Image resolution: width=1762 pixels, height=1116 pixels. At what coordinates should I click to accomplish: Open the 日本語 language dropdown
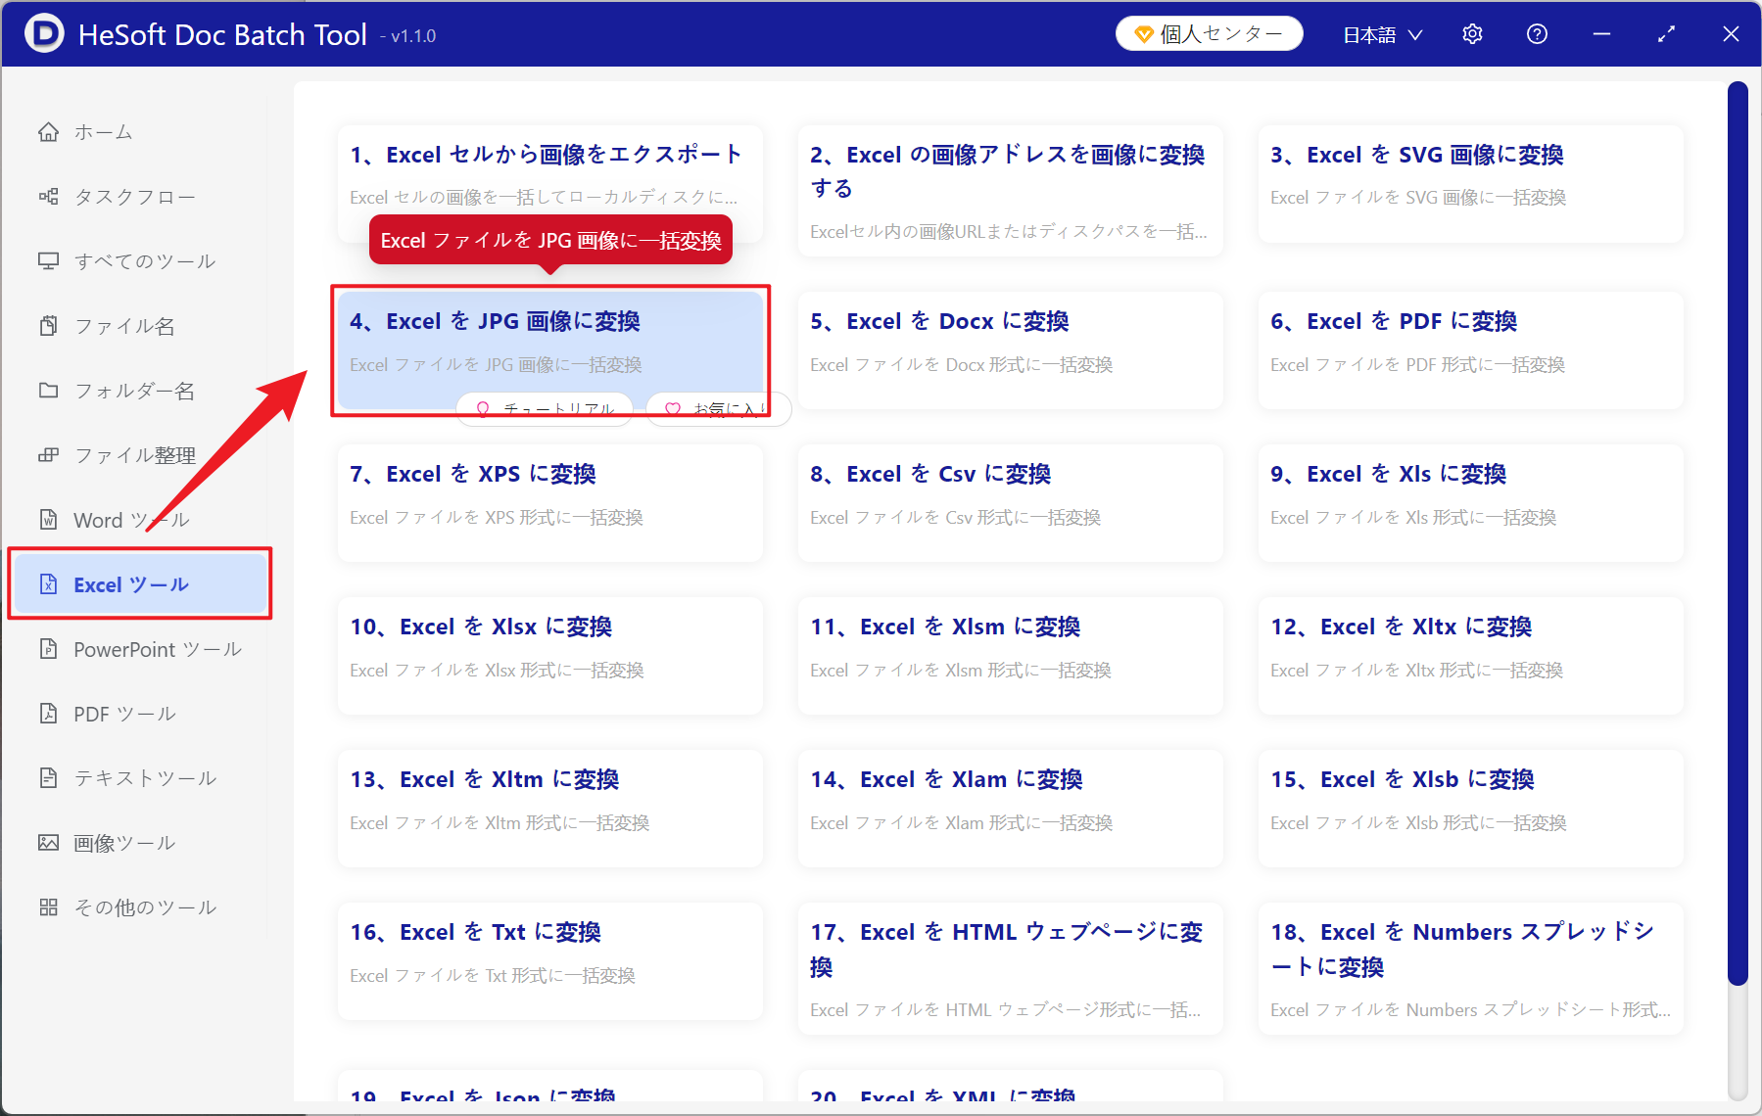pyautogui.click(x=1382, y=34)
